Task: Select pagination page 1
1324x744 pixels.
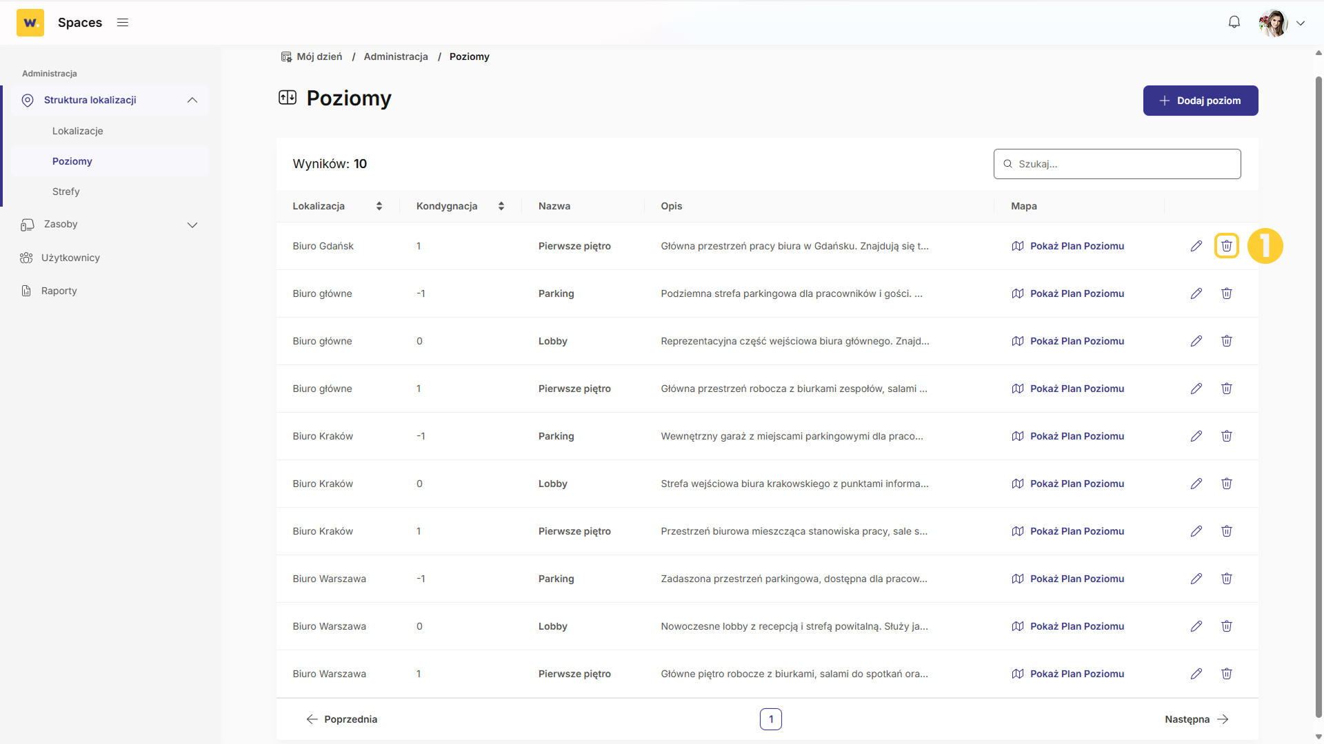Action: 771,719
